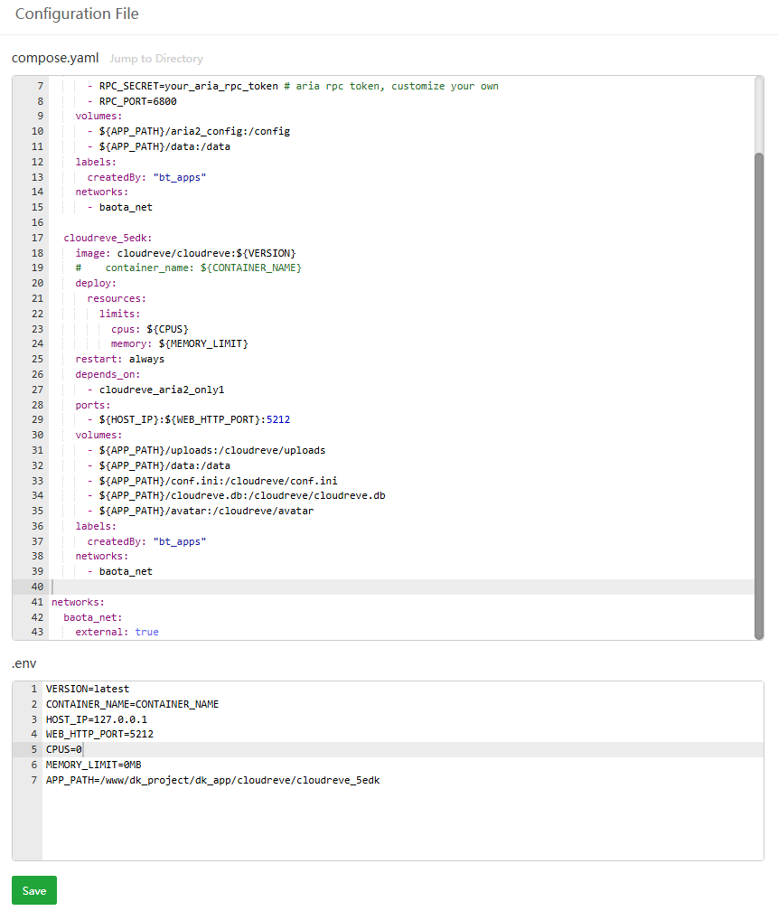
Task: Click the CPUS=0 line in .env
Action: point(64,749)
